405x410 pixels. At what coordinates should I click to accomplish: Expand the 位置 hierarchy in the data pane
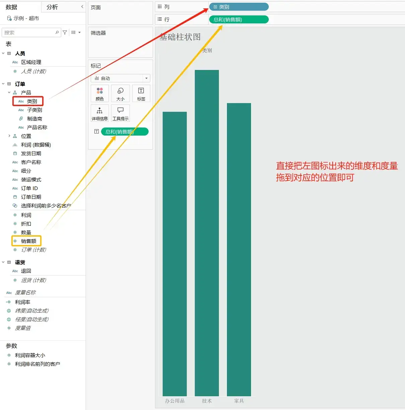[9, 136]
